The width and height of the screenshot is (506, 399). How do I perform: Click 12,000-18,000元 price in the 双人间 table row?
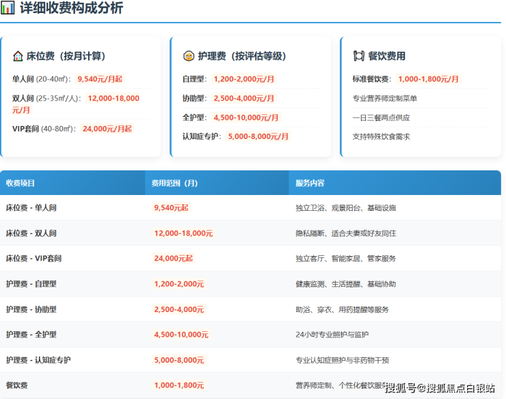tap(183, 233)
